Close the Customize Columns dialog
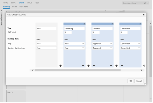 [x=144, y=15]
